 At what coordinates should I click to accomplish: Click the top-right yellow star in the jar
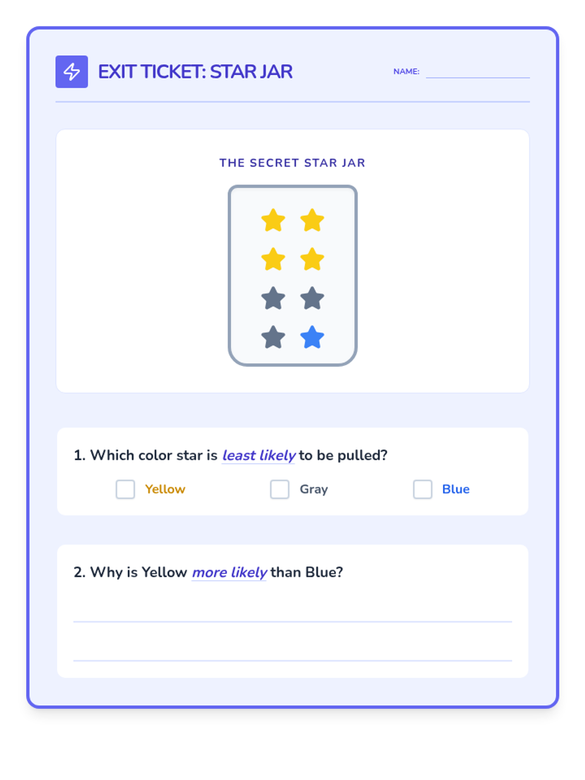tap(312, 220)
